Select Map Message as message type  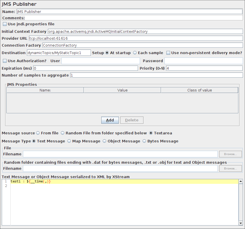[69, 141]
